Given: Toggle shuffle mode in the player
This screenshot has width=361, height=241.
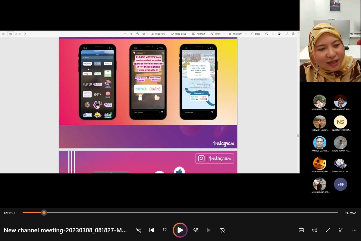Looking at the screenshot, I should click(138, 230).
